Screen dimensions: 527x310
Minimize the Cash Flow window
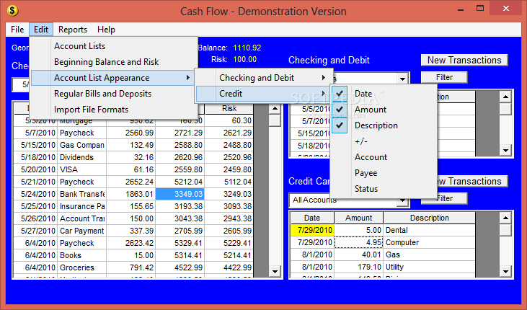(461, 9)
